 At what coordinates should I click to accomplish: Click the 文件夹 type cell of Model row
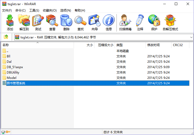[121, 78]
